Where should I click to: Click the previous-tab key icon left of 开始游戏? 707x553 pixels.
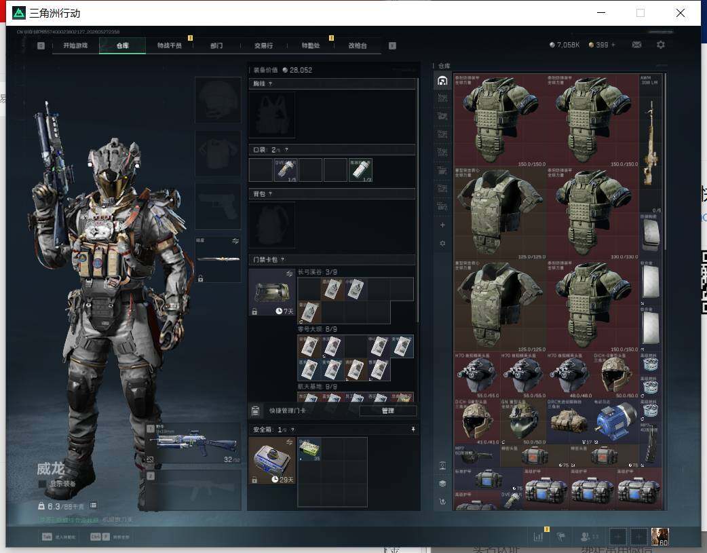41,45
